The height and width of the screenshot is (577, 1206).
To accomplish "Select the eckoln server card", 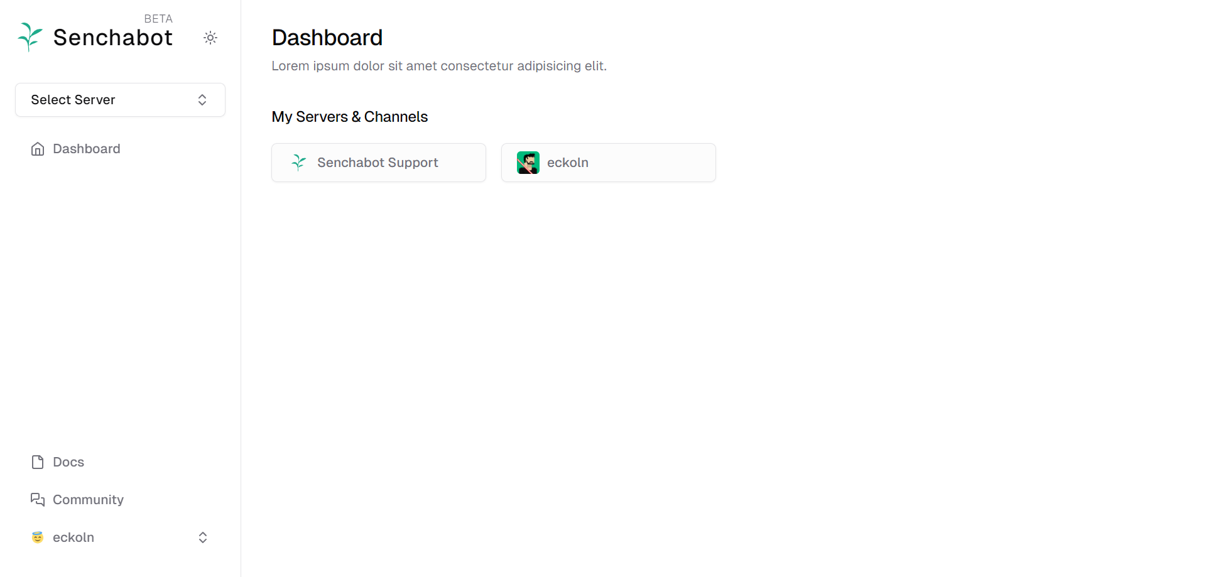I will tap(607, 162).
